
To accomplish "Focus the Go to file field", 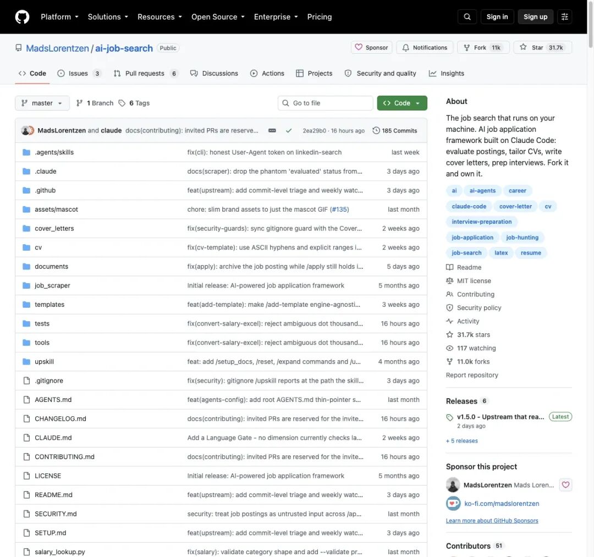I will (x=326, y=103).
